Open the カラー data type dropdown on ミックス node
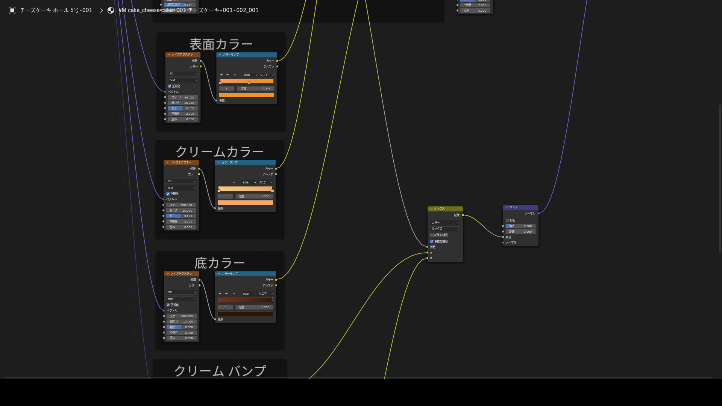The image size is (722, 406). pos(445,223)
